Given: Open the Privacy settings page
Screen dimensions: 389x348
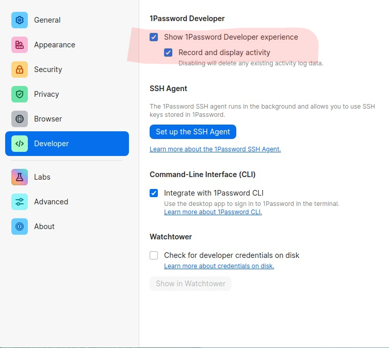Looking at the screenshot, I should pos(67,94).
